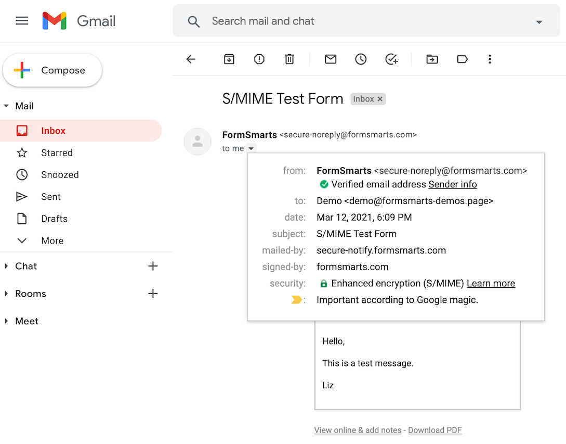The height and width of the screenshot is (444, 566).
Task: Toggle the message details dropdown next to 'to me'
Action: (x=251, y=148)
